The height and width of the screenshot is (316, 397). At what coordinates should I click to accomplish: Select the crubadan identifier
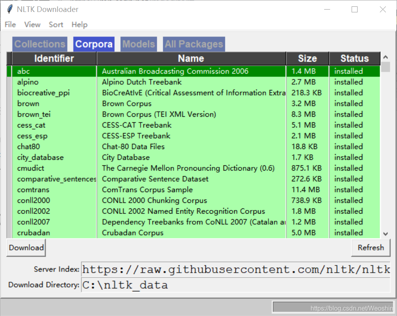tap(33, 233)
